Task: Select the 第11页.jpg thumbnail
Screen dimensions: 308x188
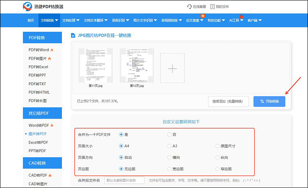Action: coord(96,66)
